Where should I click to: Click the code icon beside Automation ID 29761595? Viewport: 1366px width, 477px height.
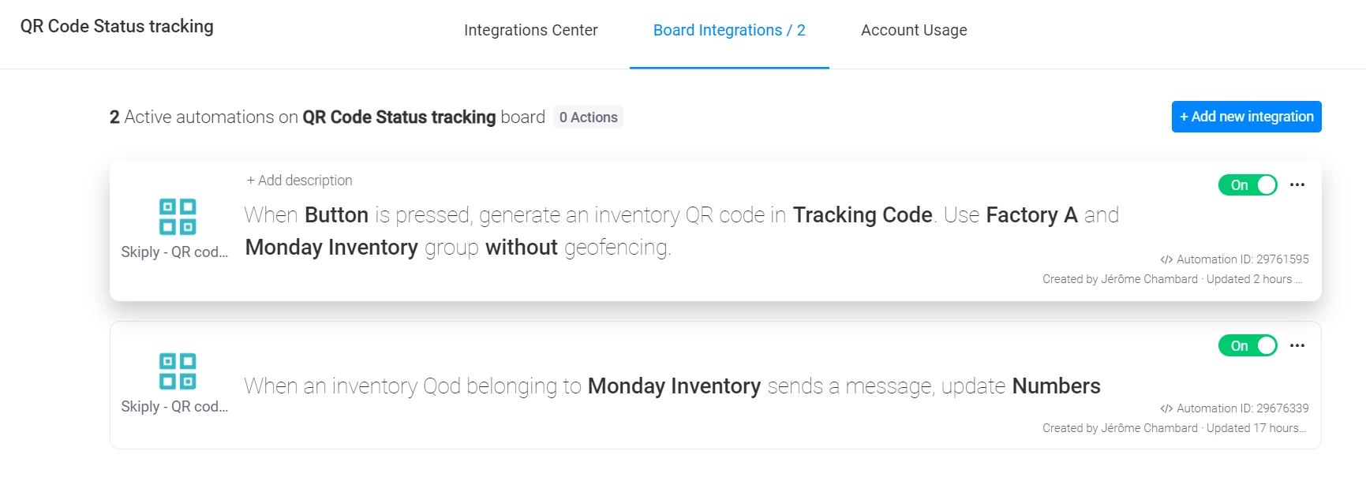(1166, 259)
